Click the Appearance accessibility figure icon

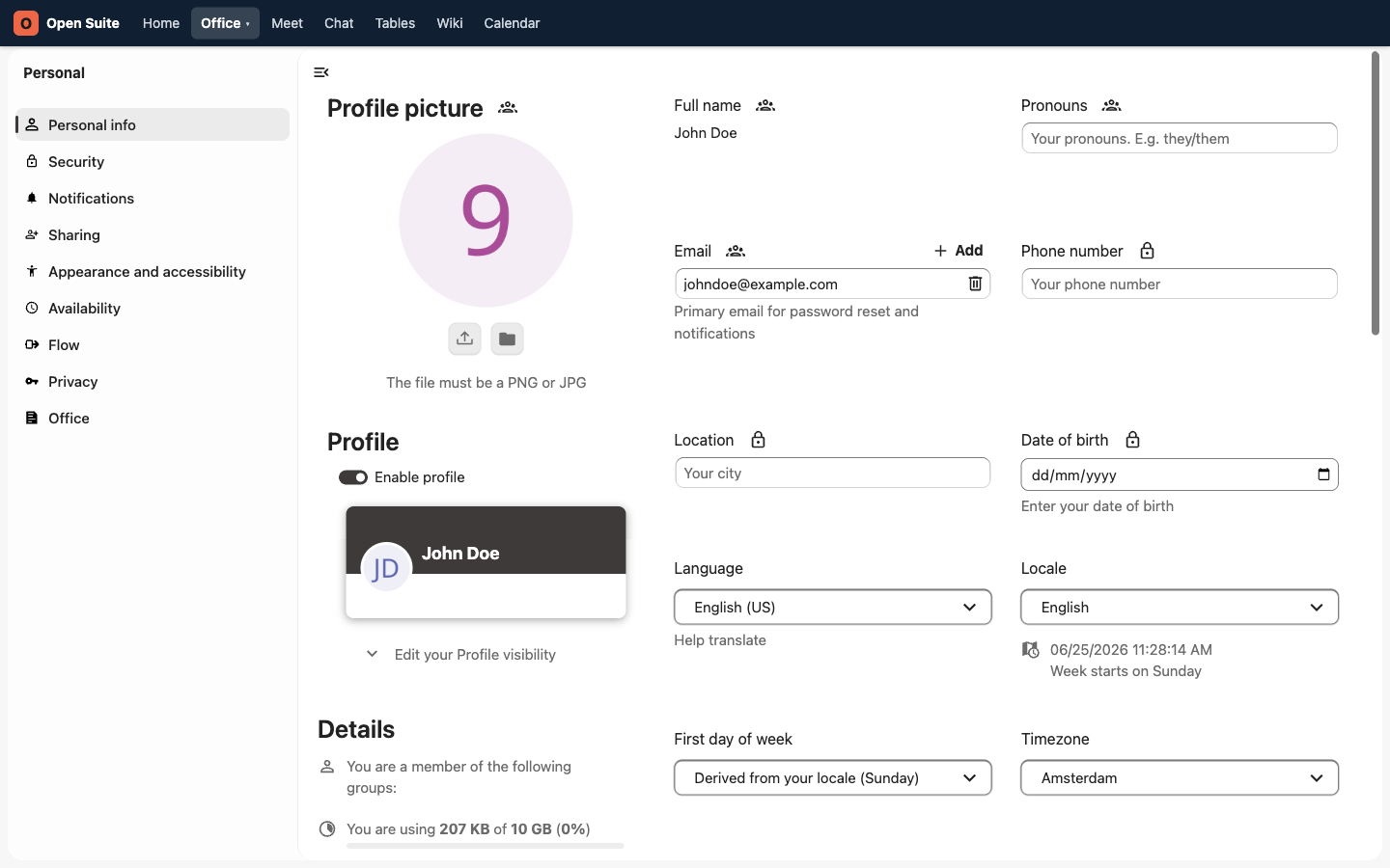[32, 271]
